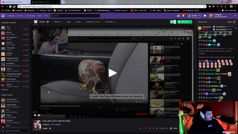Open the Other bookmarks folder
This screenshot has height=134, width=238.
[x=229, y=10]
